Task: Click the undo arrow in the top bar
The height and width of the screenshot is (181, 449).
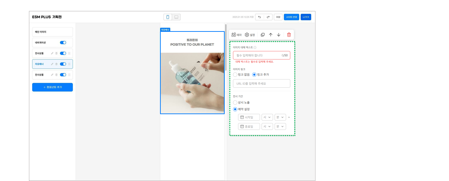Action: click(260, 17)
